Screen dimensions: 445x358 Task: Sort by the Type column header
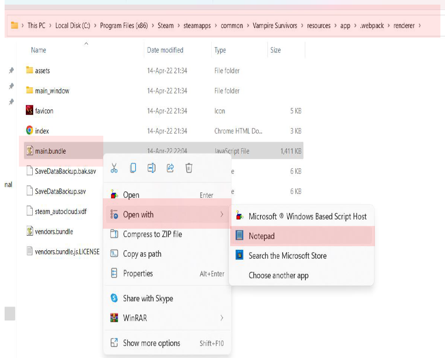tap(220, 51)
